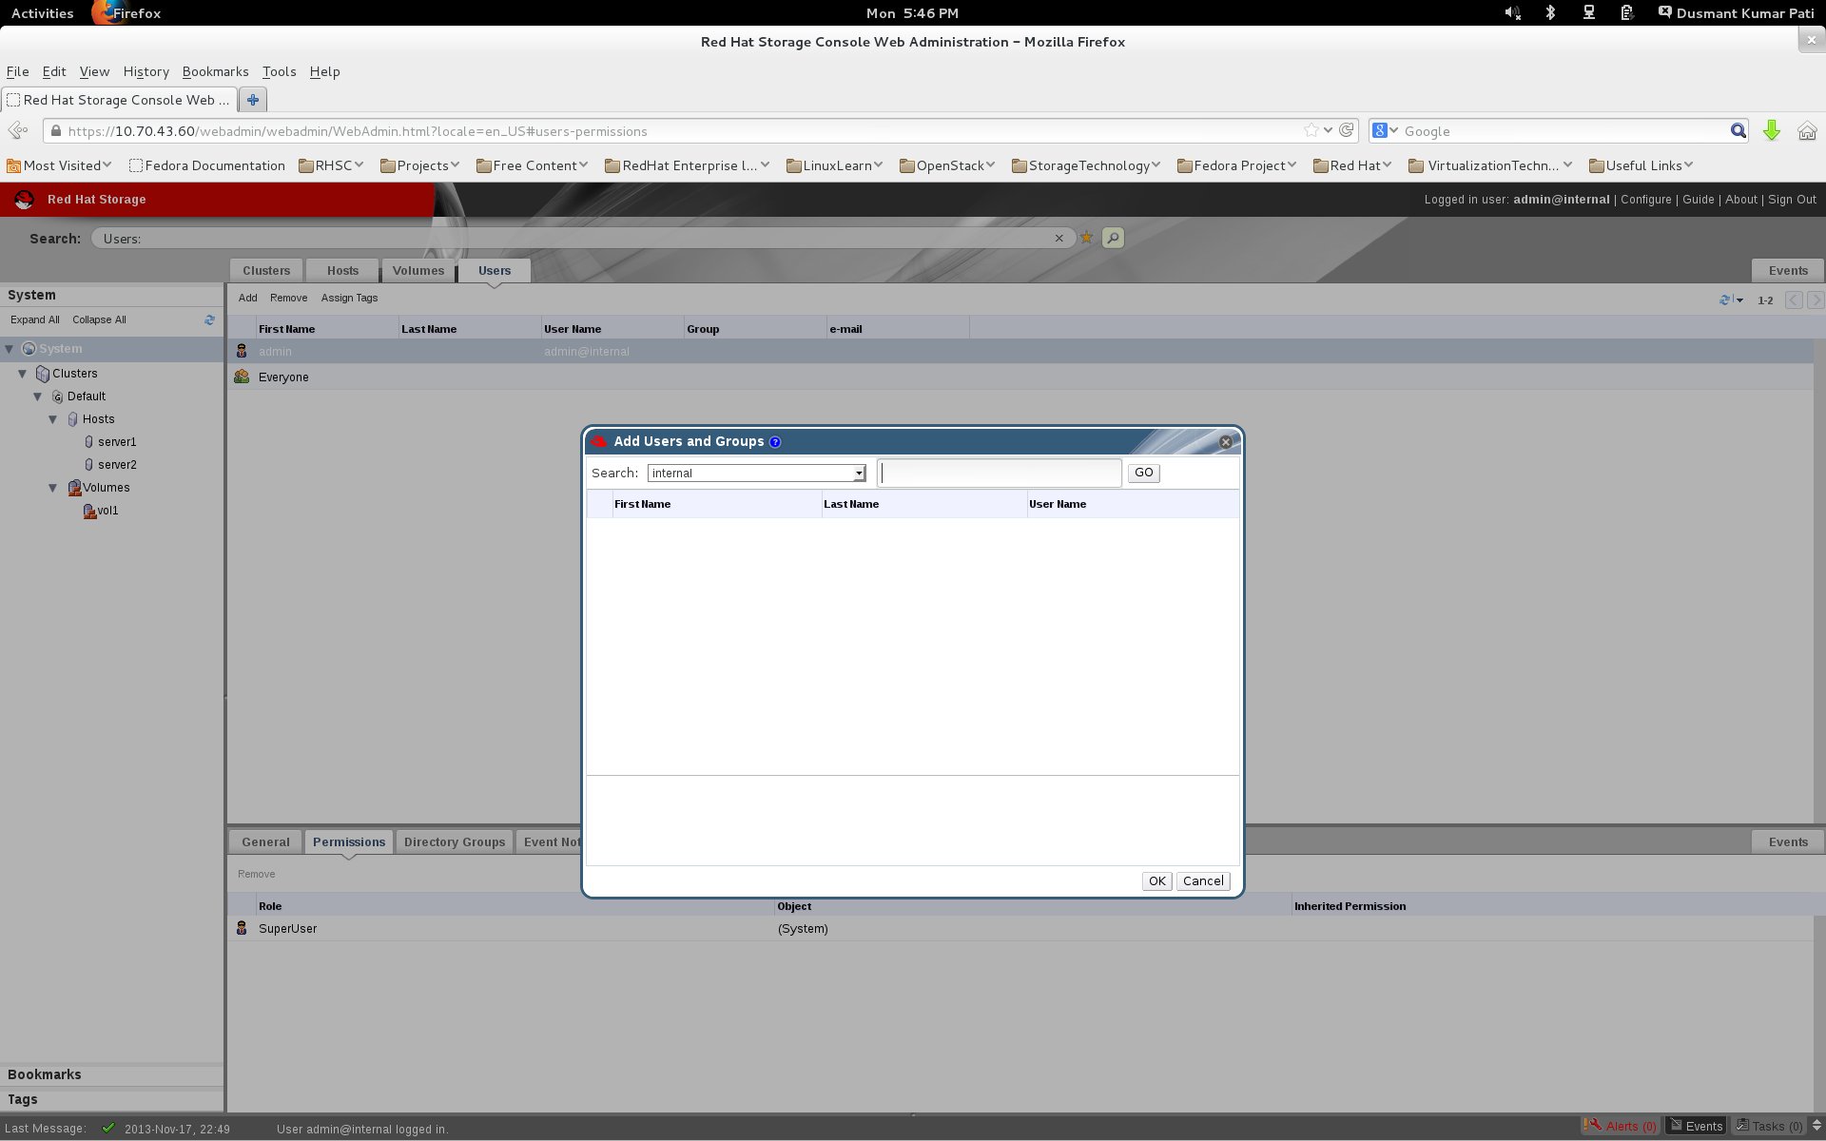Click Cancel in Add Users dialog
The height and width of the screenshot is (1141, 1826).
[x=1202, y=881]
